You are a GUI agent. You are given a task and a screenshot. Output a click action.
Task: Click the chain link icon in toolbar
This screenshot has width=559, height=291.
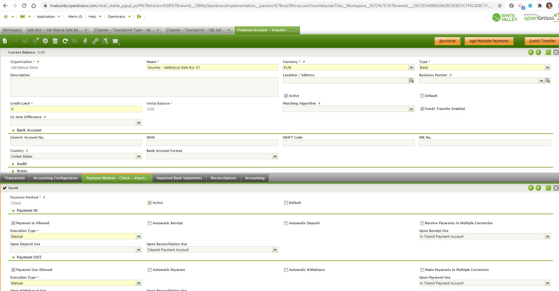(x=95, y=41)
